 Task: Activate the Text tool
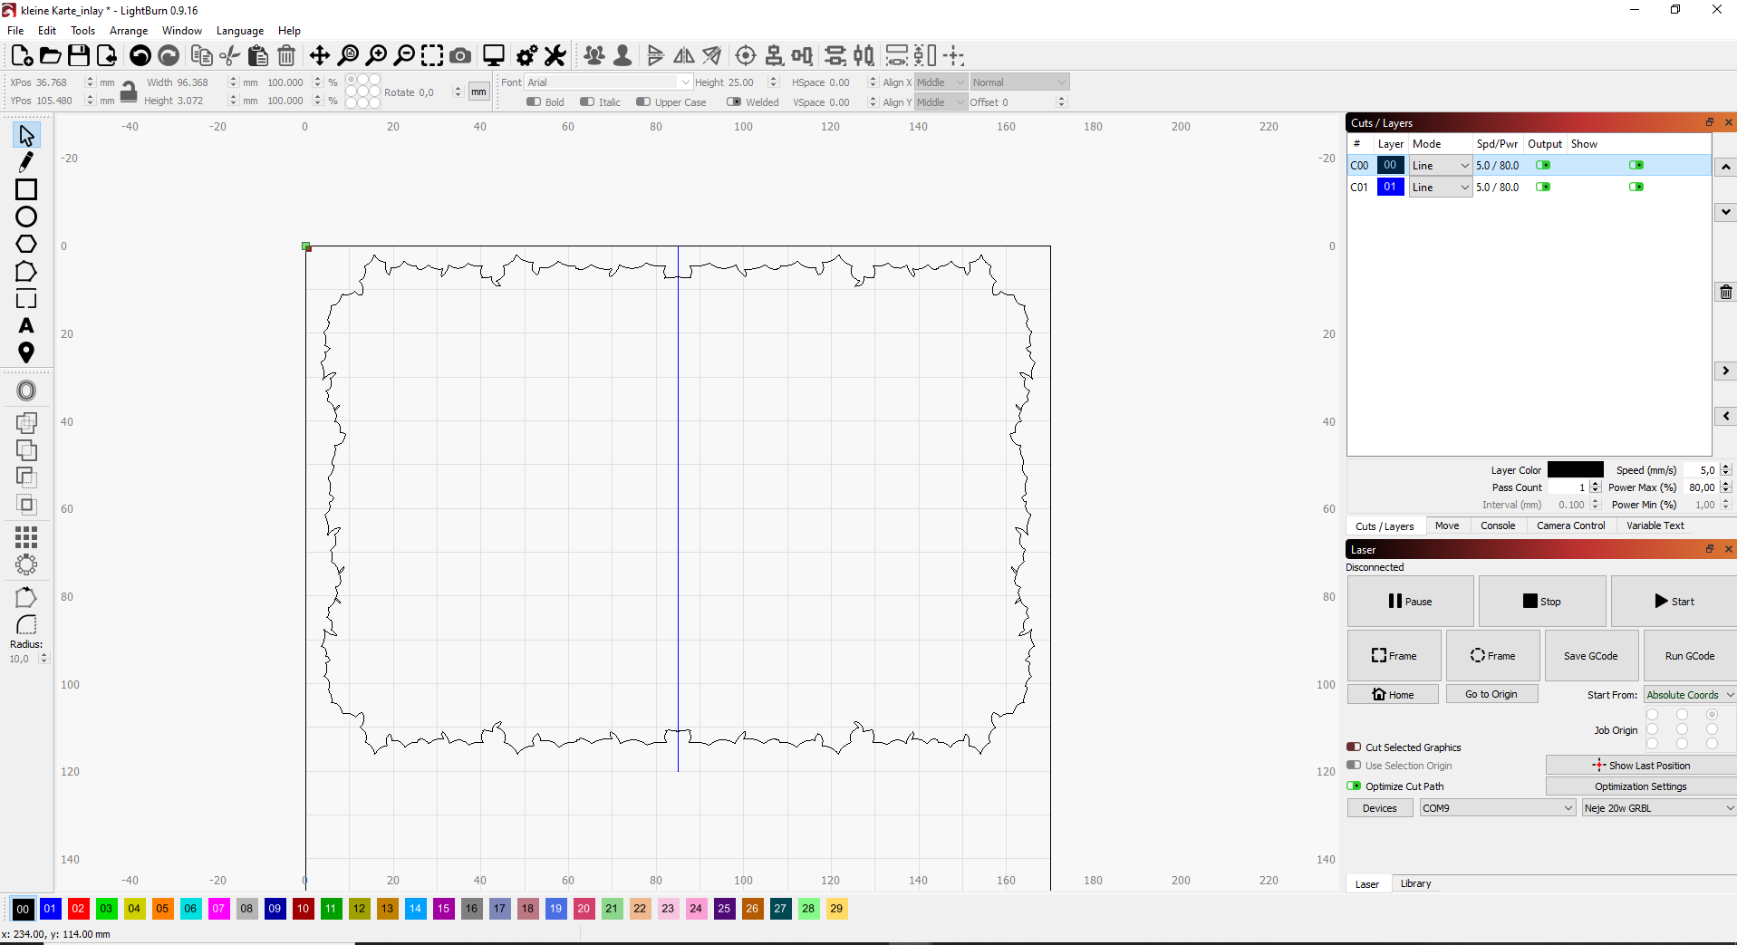point(26,325)
